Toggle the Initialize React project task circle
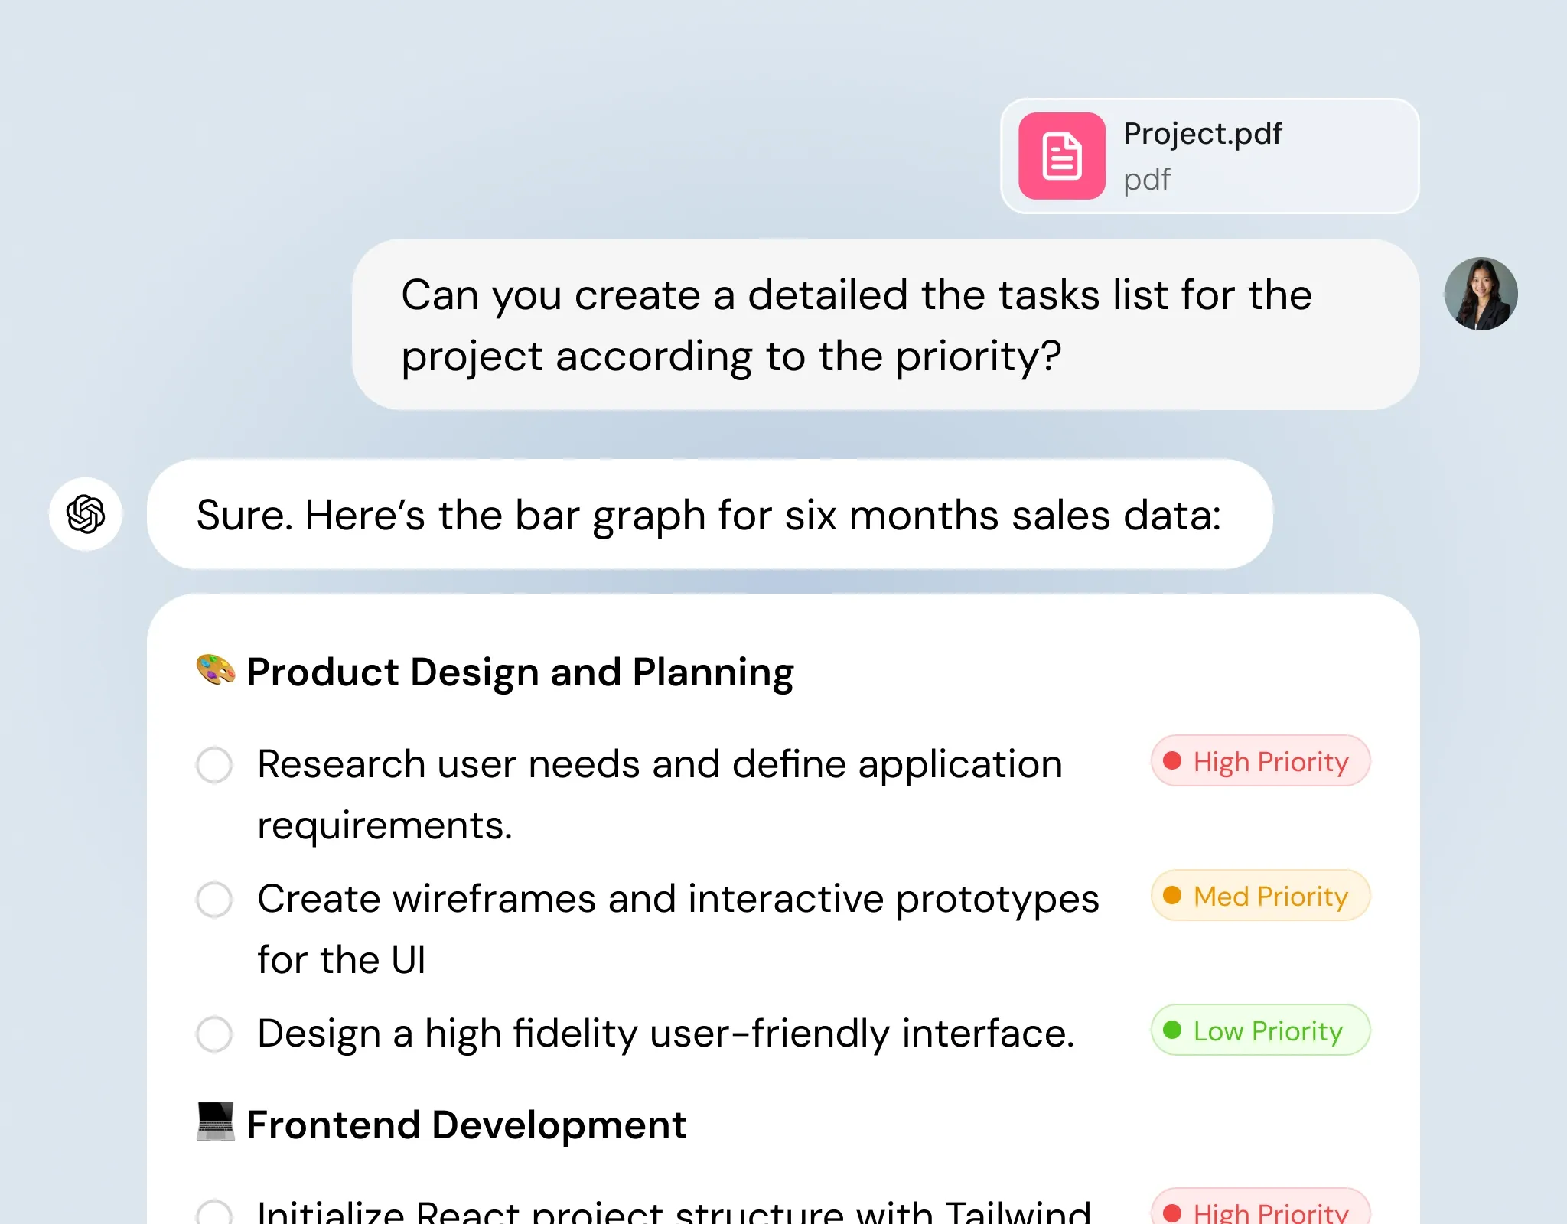Viewport: 1567px width, 1224px height. click(214, 1213)
